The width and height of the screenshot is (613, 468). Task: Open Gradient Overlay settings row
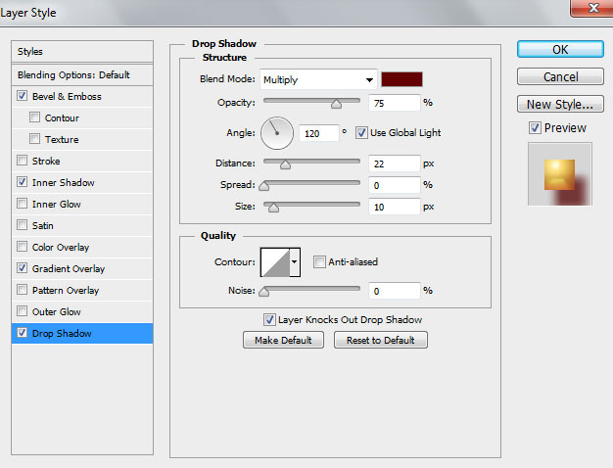82,268
